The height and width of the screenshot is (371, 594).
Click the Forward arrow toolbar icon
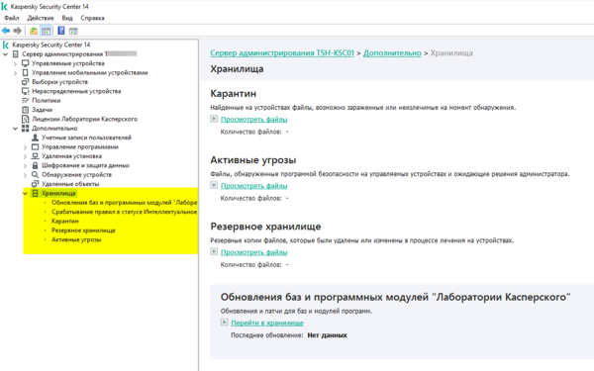[17, 31]
